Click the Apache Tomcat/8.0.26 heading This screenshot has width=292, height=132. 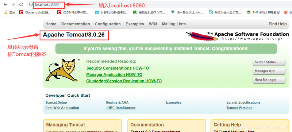tap(74, 35)
